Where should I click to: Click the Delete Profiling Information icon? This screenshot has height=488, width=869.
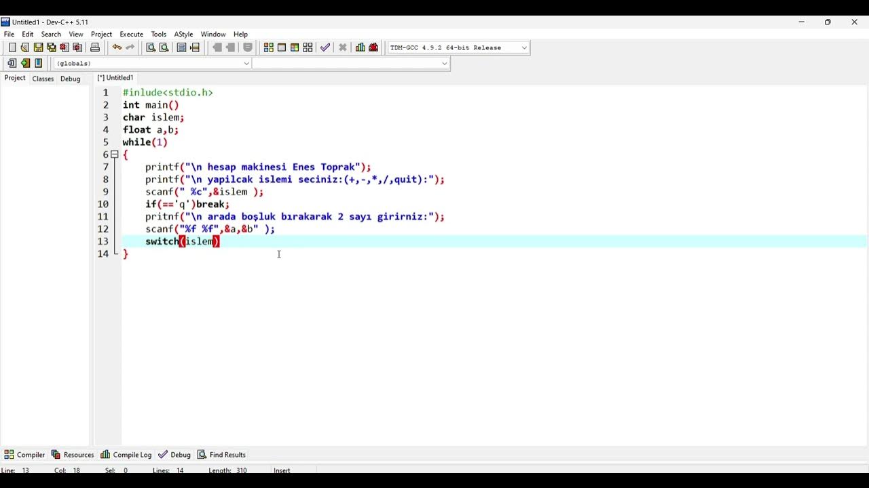click(373, 47)
